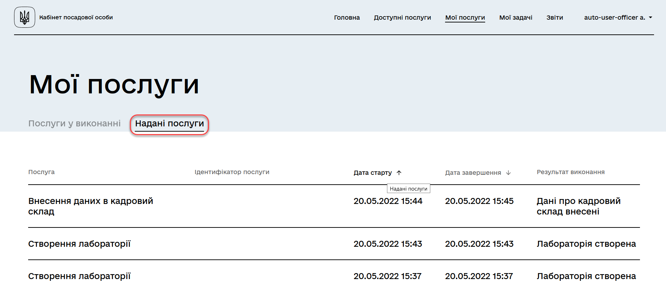
Task: Click Створення лабораторії started at 15:37
Action: pos(80,276)
